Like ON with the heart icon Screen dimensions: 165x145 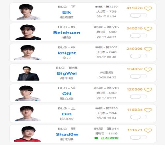click(x=148, y=90)
